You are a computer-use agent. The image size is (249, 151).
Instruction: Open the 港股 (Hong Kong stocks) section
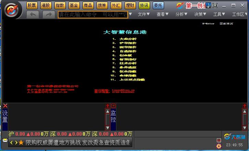coord(46,5)
